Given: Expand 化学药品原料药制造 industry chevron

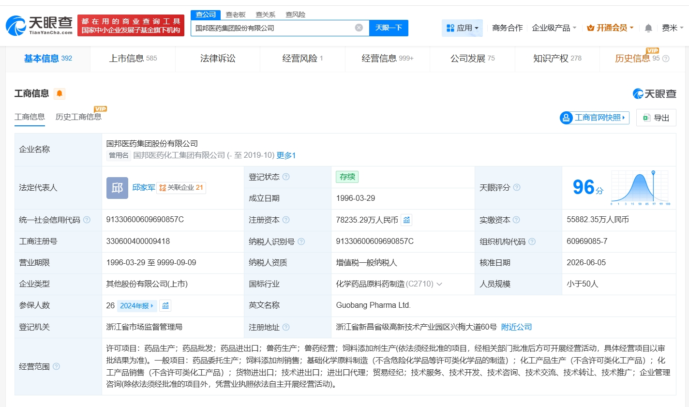Looking at the screenshot, I should click(439, 284).
